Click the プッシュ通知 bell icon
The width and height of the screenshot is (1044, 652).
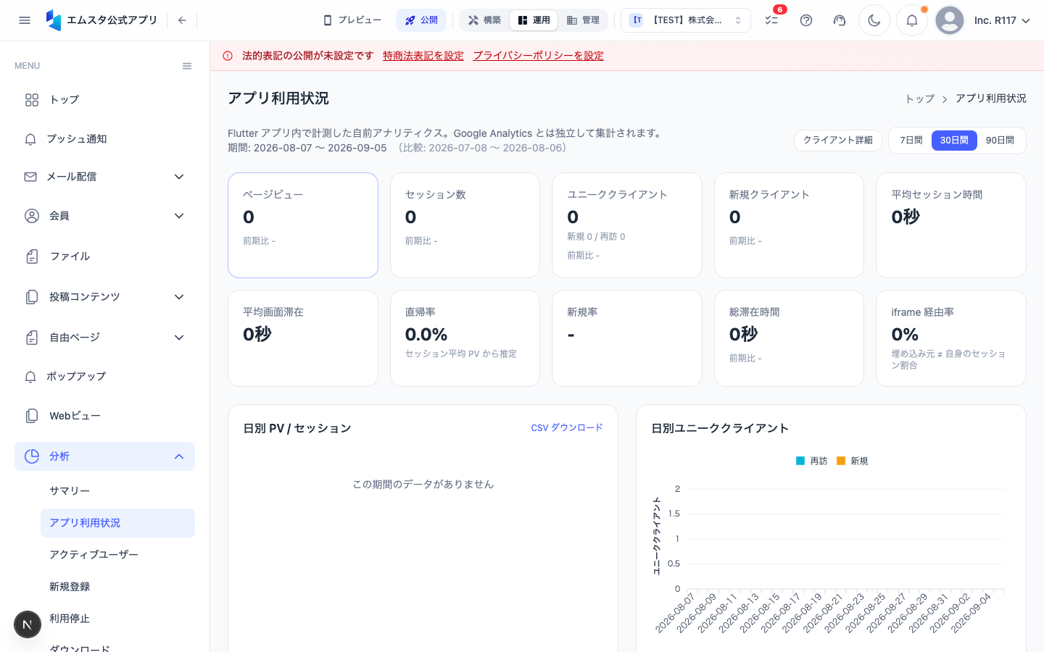pyautogui.click(x=30, y=139)
